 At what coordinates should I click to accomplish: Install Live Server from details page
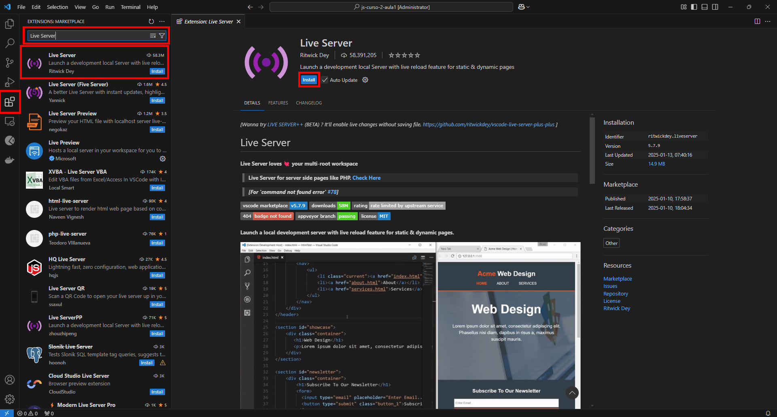pyautogui.click(x=309, y=80)
